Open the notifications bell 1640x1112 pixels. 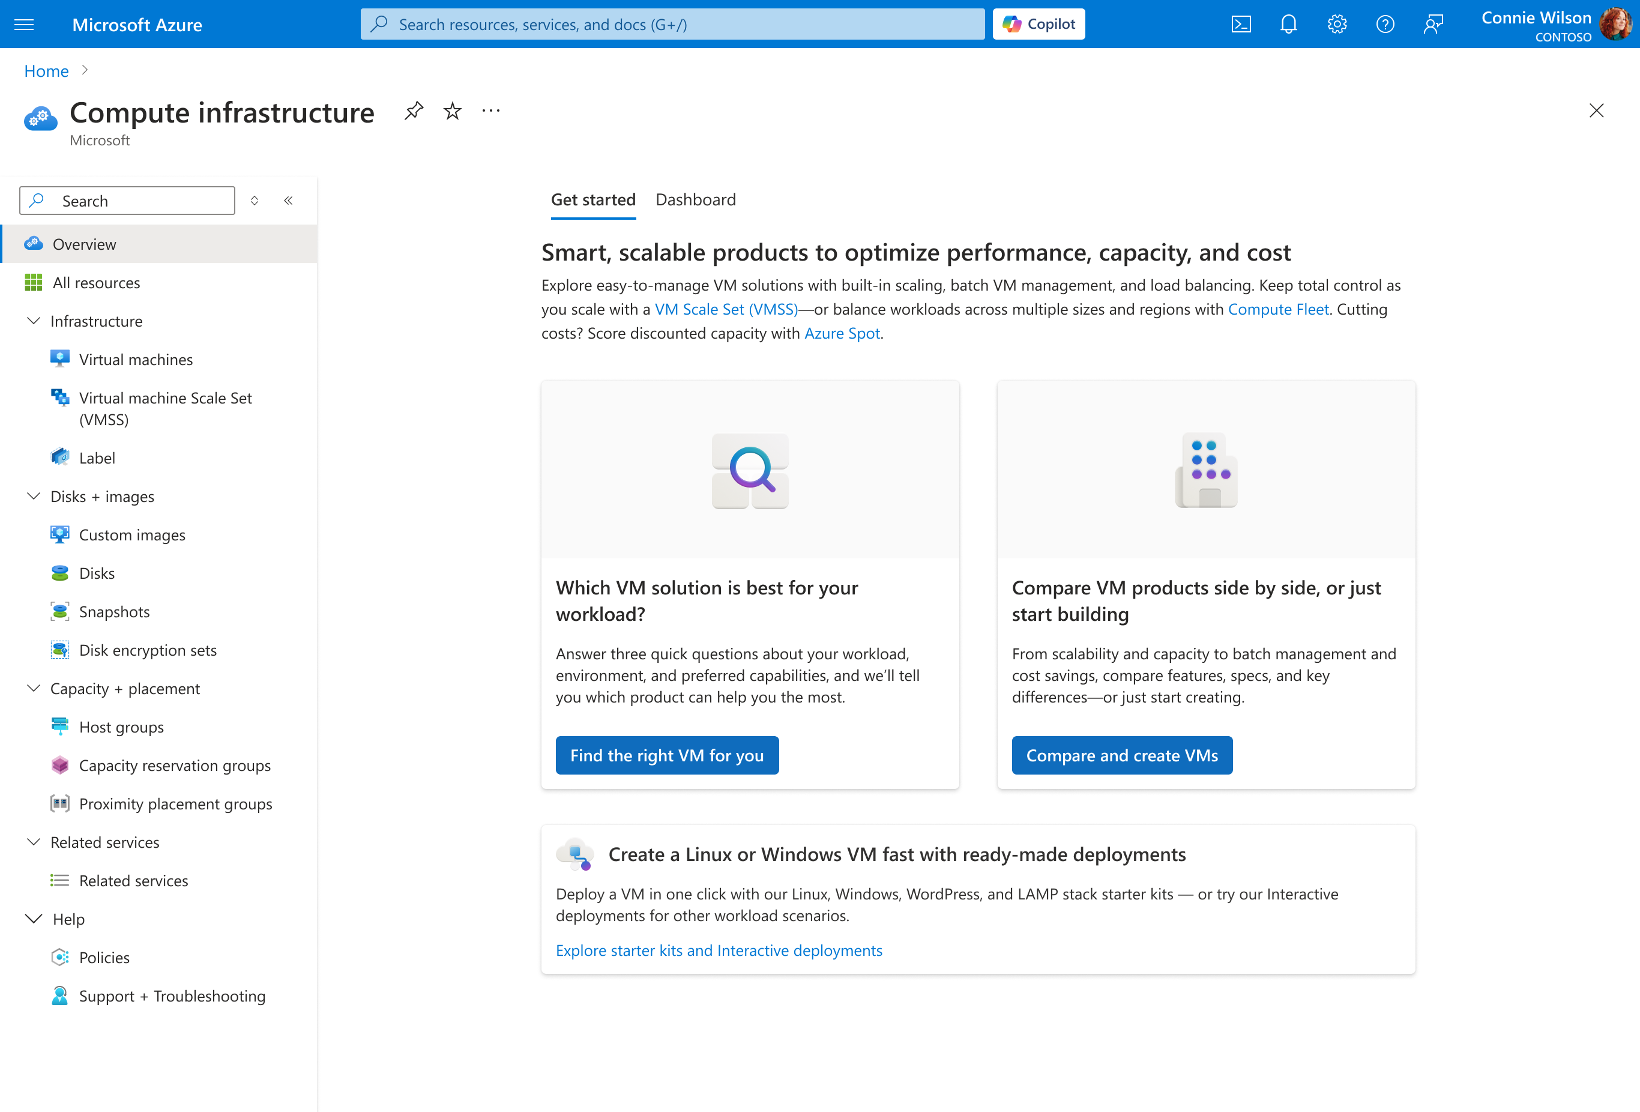tap(1289, 23)
